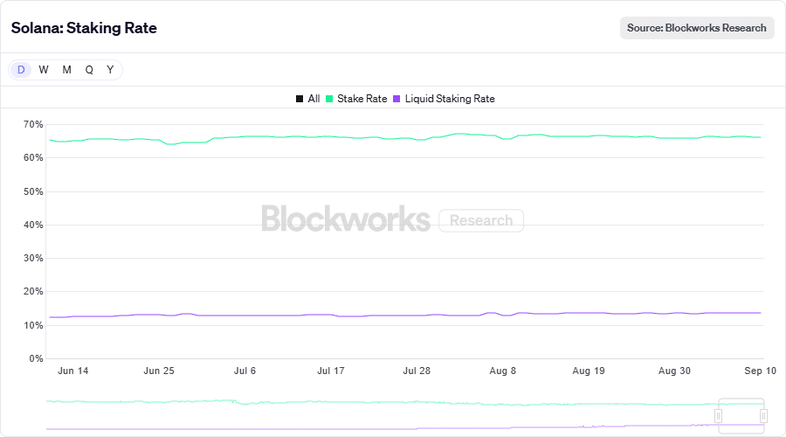Click the Jun 25 date label
The height and width of the screenshot is (437, 786).
(159, 371)
